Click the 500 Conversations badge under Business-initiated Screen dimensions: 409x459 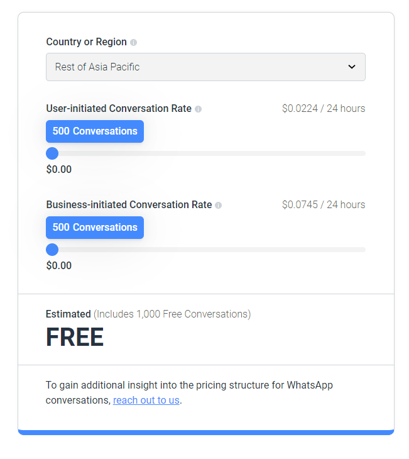tap(95, 228)
